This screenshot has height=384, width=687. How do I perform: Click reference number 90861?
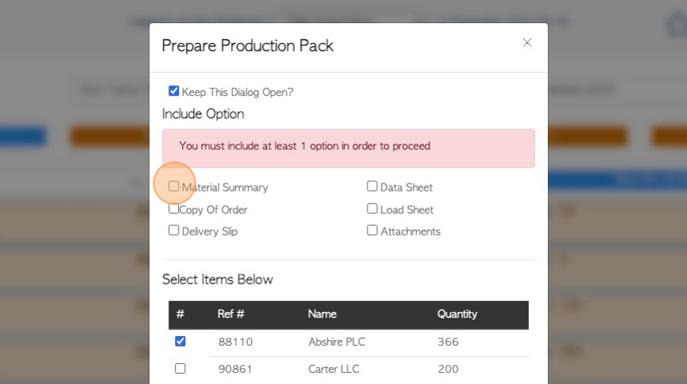coord(236,369)
